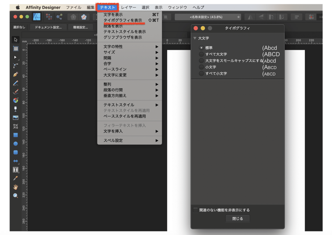This screenshot has width=332, height=235.
Task: Choose 文字を表示 menu entry
Action: [129, 14]
